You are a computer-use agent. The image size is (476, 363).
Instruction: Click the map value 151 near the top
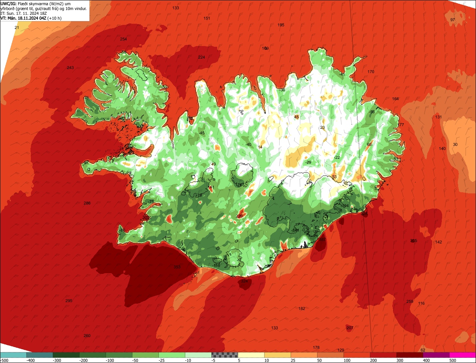207,18
